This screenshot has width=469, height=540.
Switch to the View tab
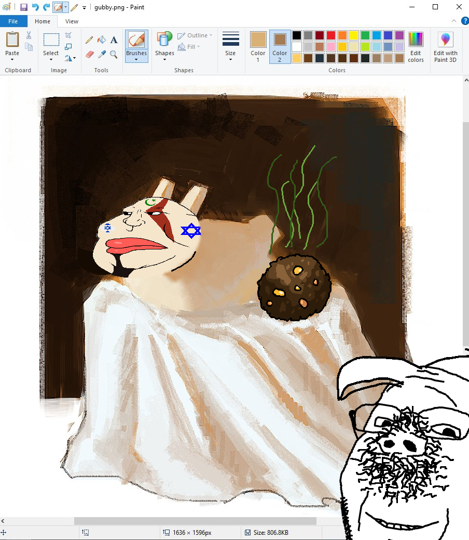click(72, 21)
